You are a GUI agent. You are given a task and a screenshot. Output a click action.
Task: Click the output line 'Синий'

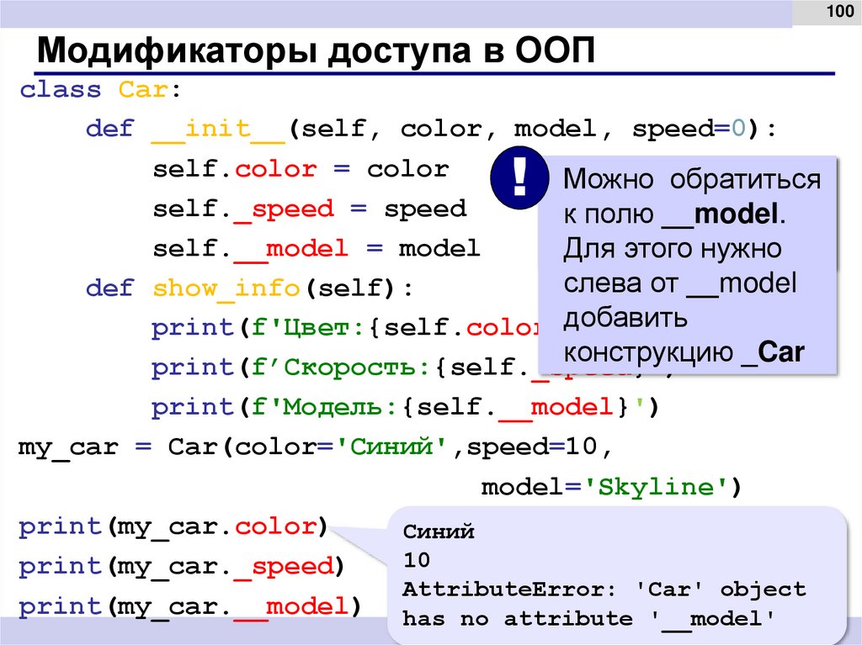[439, 531]
